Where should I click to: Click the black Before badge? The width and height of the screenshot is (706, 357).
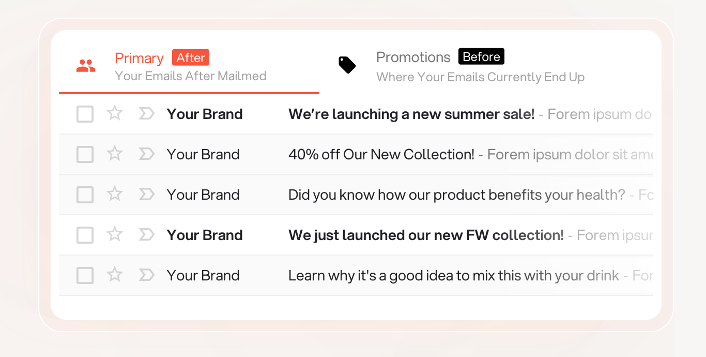click(481, 56)
